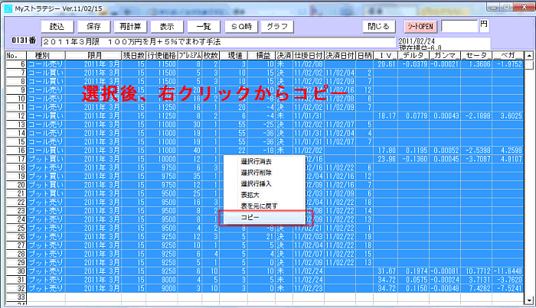The image size is (536, 308).
Task: Select row number 16
Action: click(16, 151)
